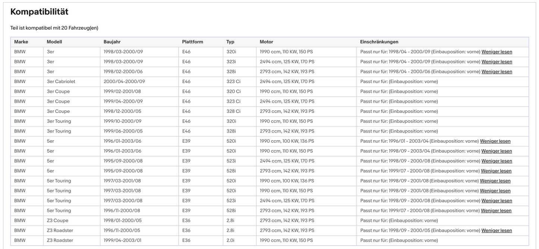Click the Kompatibilität heading
This screenshot has width=539, height=249.
(x=39, y=12)
